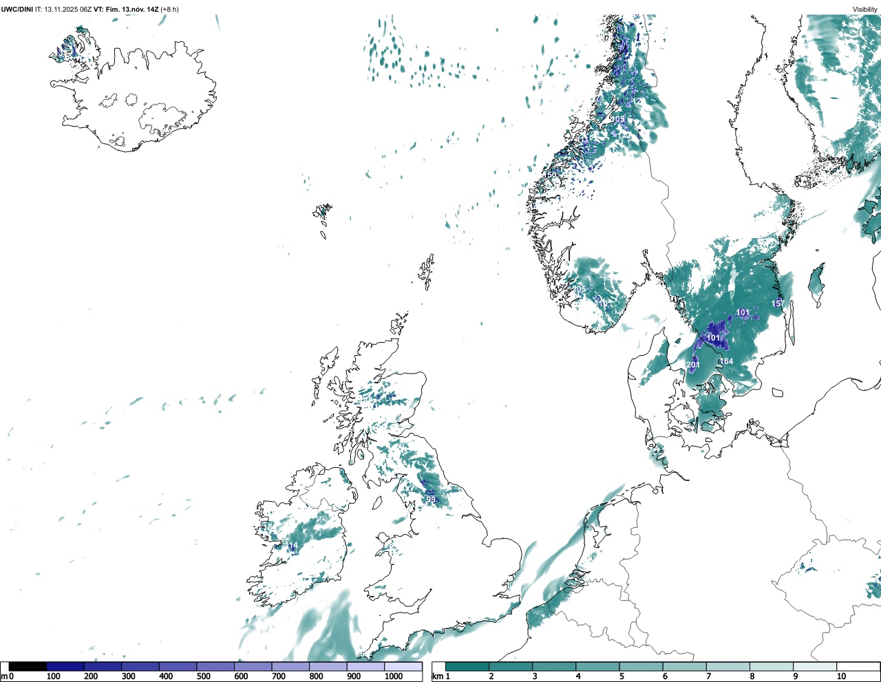Screen dimensions: 881x682
Task: Click the '10' km tick label
Action: coord(842,676)
